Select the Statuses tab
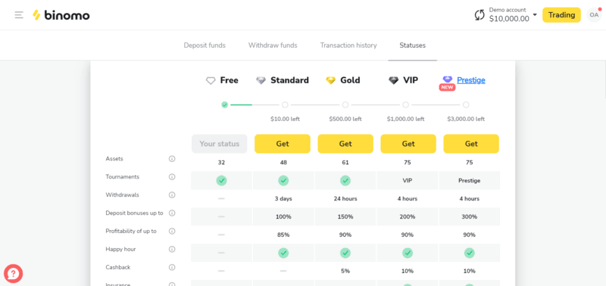Screen dimensions: 606x286 (412, 45)
